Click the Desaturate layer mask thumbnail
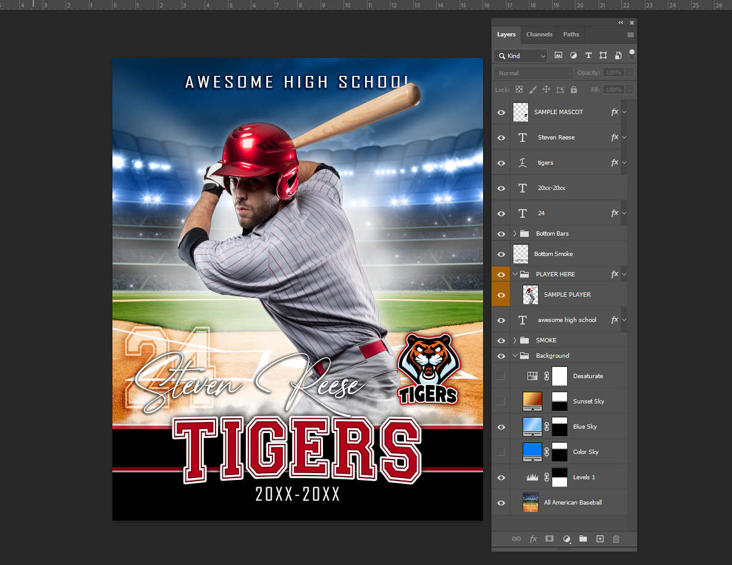 tap(559, 376)
